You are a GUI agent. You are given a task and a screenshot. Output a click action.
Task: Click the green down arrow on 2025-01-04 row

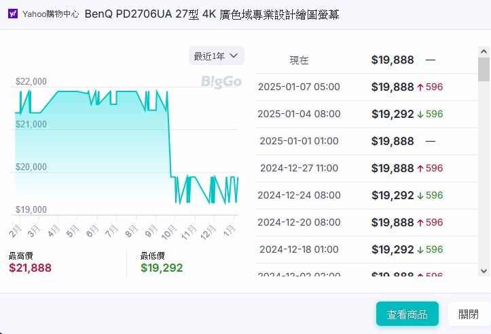coord(420,114)
